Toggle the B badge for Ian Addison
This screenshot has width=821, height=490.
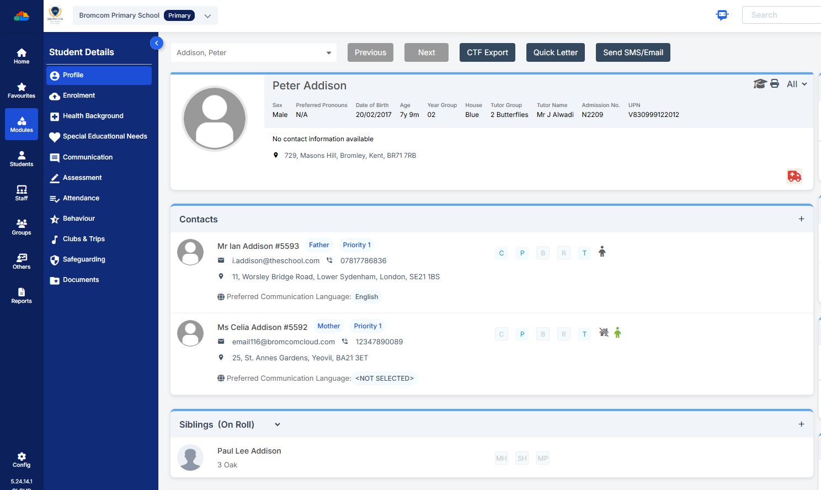pos(542,253)
